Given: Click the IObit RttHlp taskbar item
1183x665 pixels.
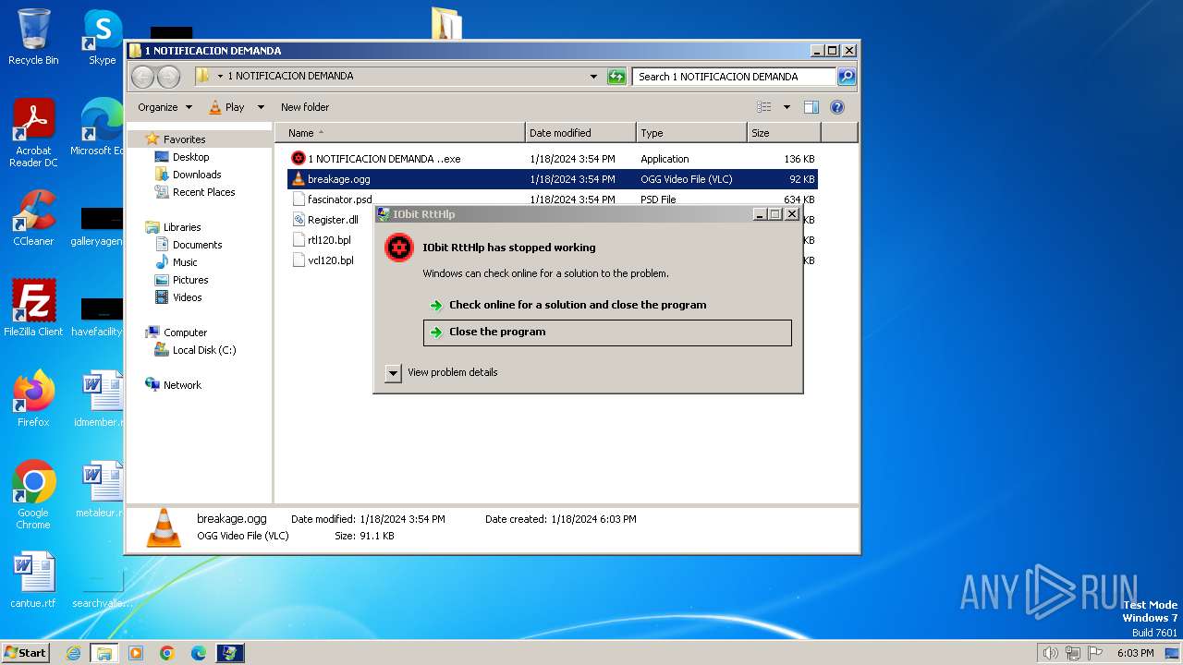Looking at the screenshot, I should coord(230,653).
